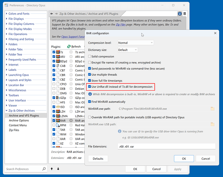Click the forward arrow in Preferences header

(x=57, y=14)
